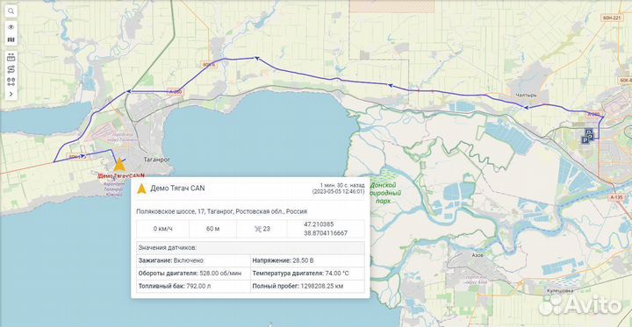Screen dimensions: 632x327
Task: Click the speed cell 0 км/ч
Action: (163, 229)
